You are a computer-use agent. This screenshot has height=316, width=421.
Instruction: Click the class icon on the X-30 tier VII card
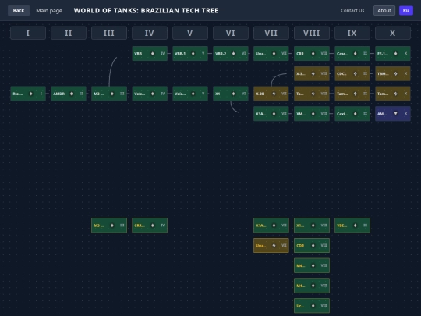(274, 94)
